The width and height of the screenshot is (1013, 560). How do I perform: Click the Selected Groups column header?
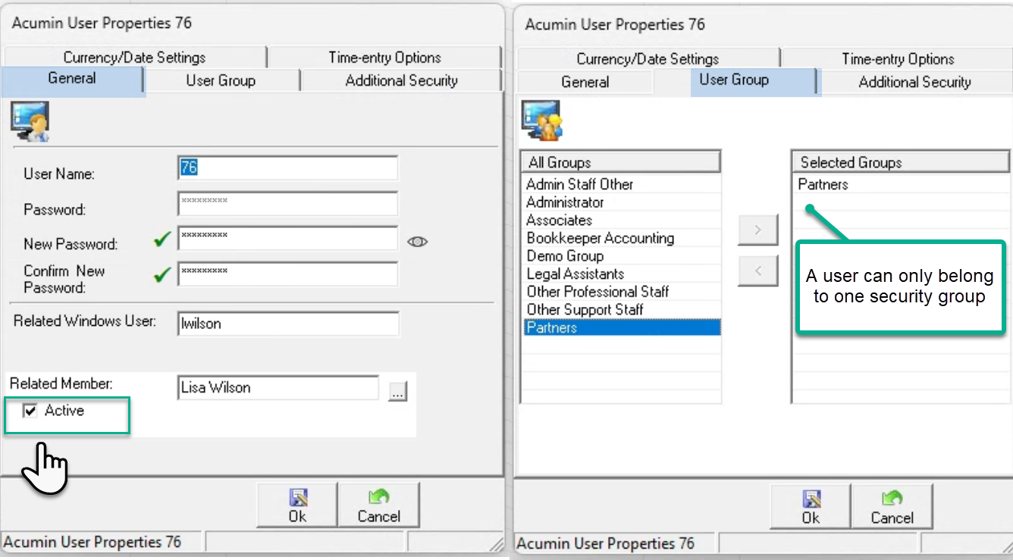pyautogui.click(x=902, y=162)
